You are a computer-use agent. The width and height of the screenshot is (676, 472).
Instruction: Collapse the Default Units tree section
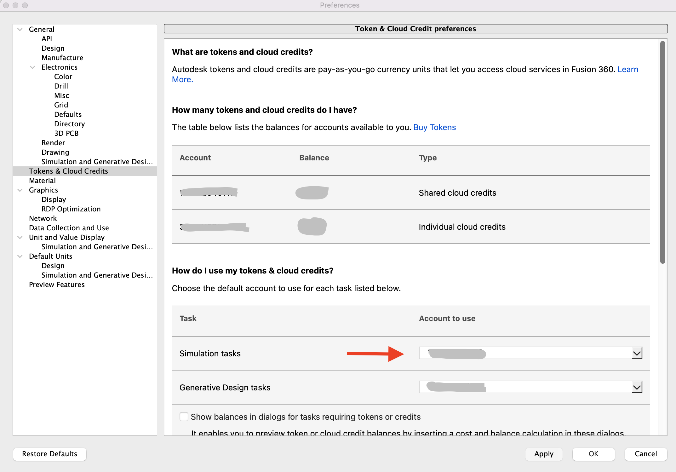(x=20, y=256)
